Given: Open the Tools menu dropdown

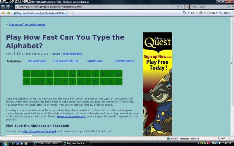Looking at the screenshot, I should [225, 13].
